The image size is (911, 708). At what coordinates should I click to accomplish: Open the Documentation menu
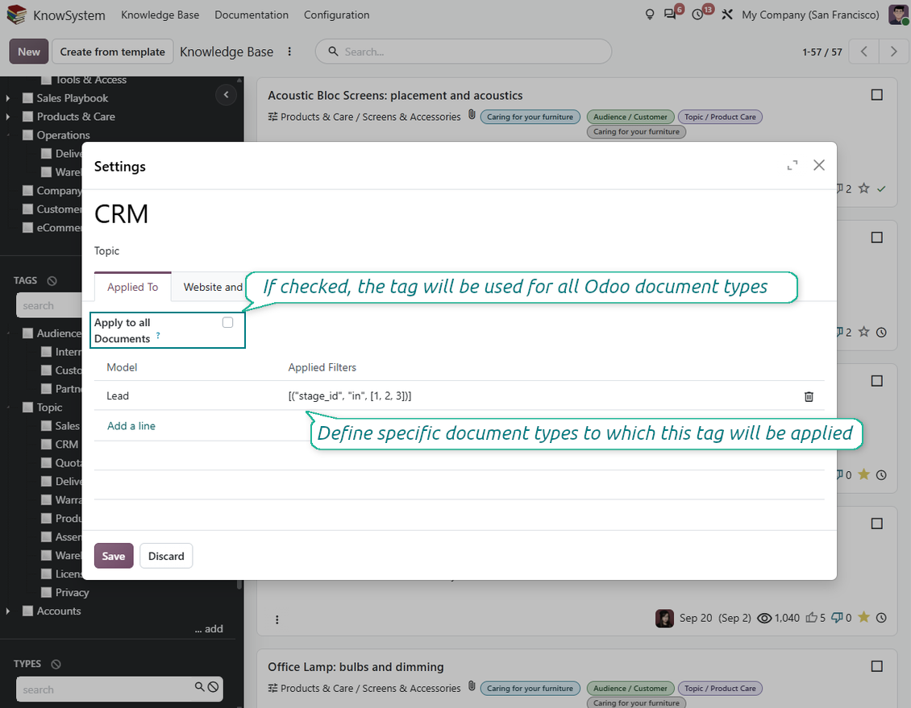point(252,14)
